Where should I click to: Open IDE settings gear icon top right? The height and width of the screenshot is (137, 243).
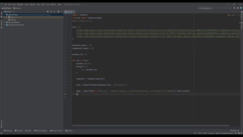click(238, 8)
